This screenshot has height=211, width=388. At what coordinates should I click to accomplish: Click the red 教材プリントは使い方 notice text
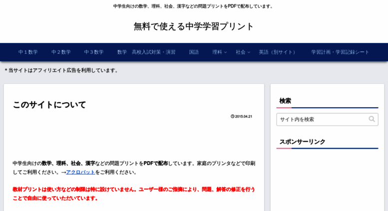134,194
